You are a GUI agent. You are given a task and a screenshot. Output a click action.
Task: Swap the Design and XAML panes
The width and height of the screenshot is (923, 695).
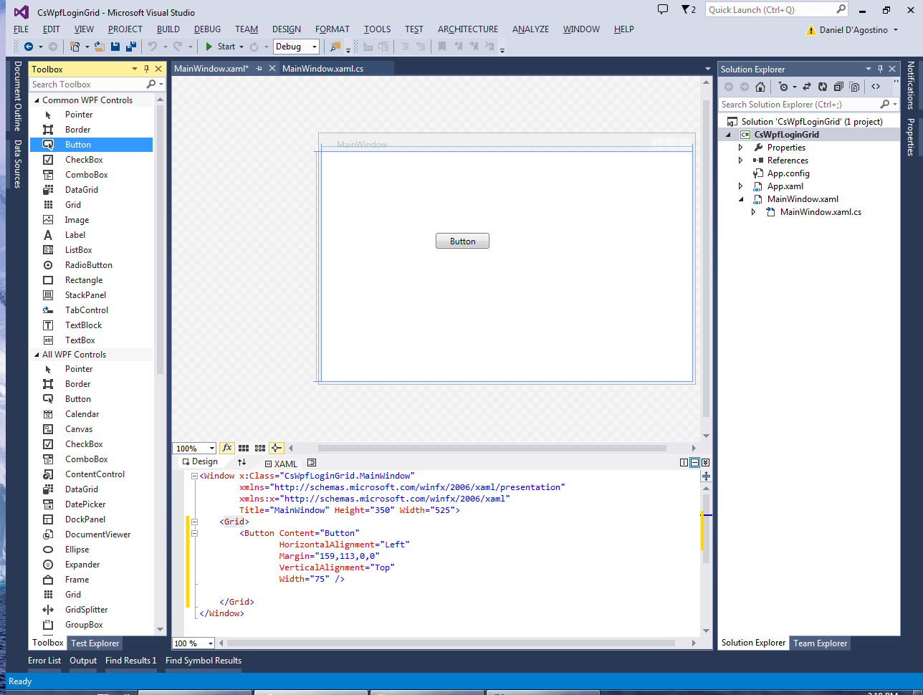pos(242,462)
